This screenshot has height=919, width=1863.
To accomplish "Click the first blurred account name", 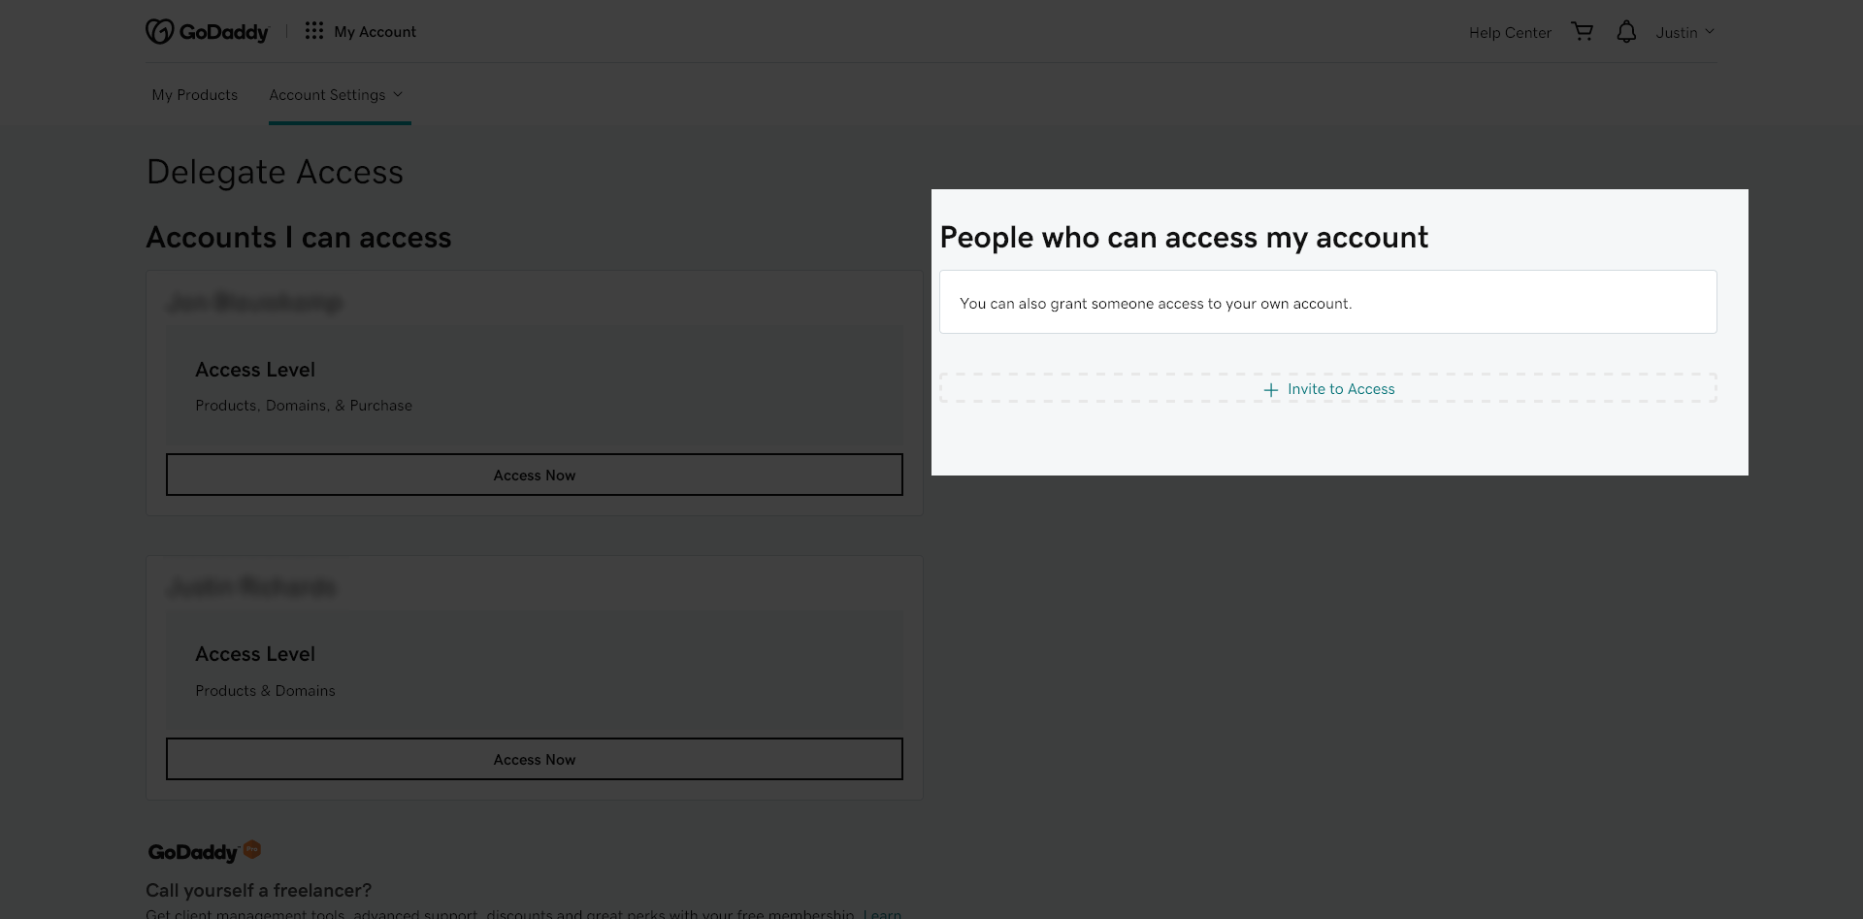I will pyautogui.click(x=254, y=303).
